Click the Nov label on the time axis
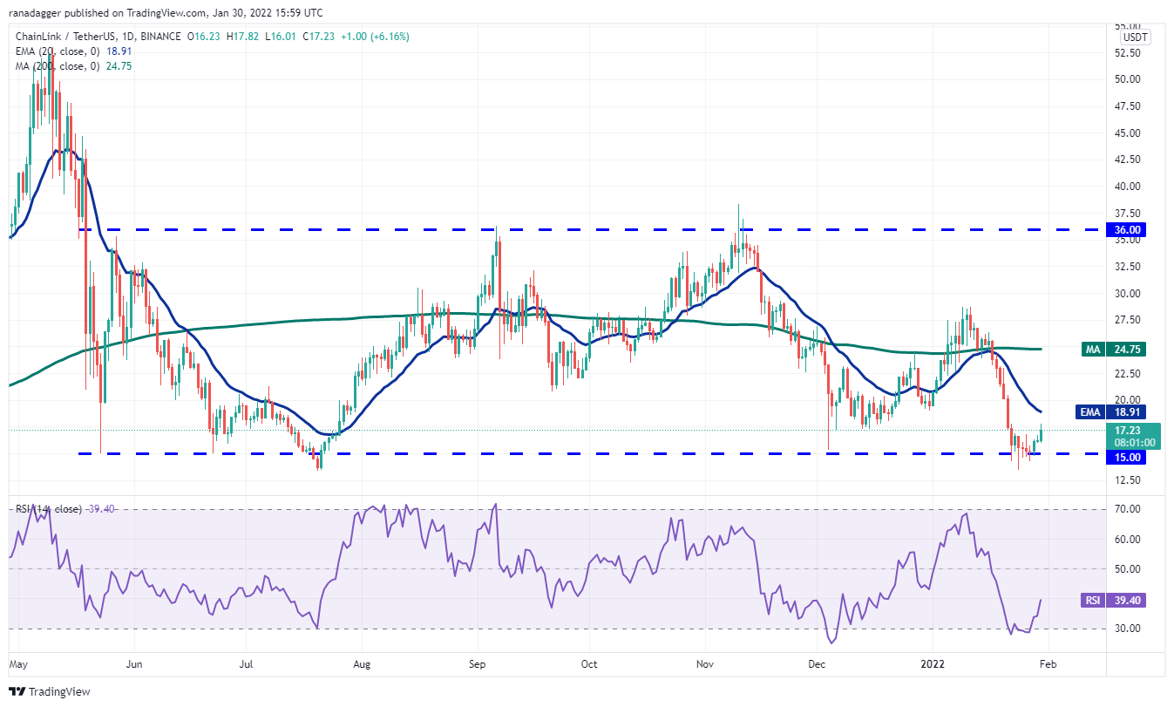 click(x=706, y=664)
